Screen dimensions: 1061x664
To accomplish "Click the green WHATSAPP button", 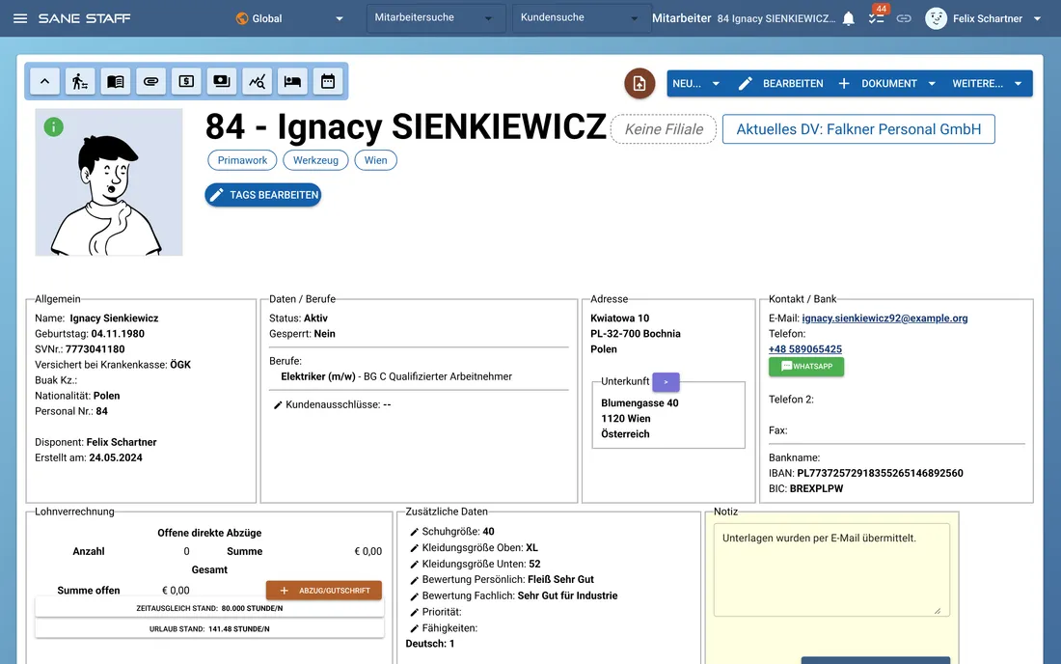I will (x=806, y=366).
